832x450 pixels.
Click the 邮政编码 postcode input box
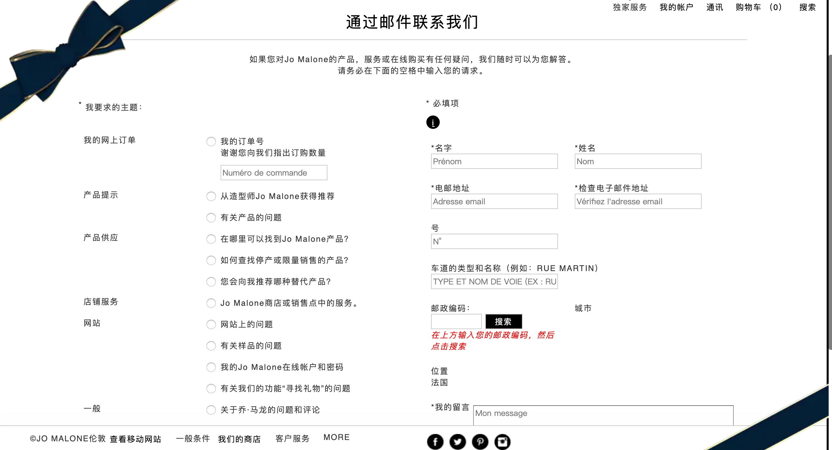coord(456,321)
